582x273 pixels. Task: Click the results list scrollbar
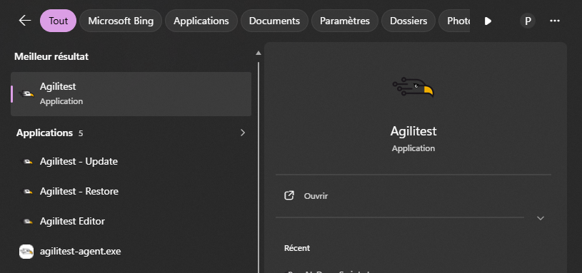click(x=259, y=168)
